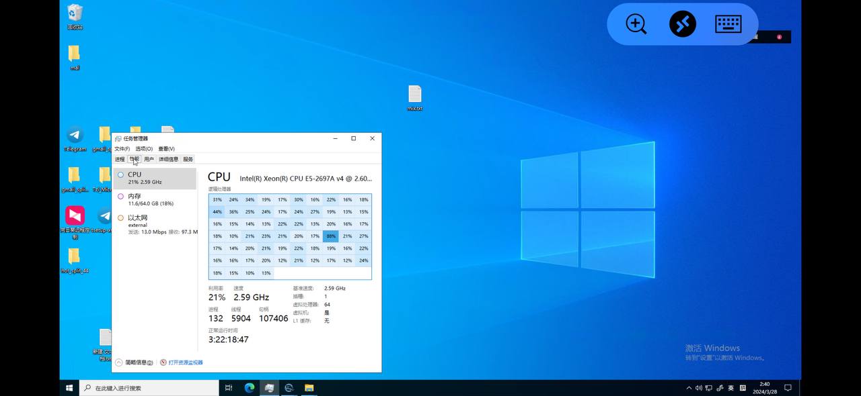The width and height of the screenshot is (861, 396).
Task: Show the on-screen keyboard icon
Action: pos(728,24)
